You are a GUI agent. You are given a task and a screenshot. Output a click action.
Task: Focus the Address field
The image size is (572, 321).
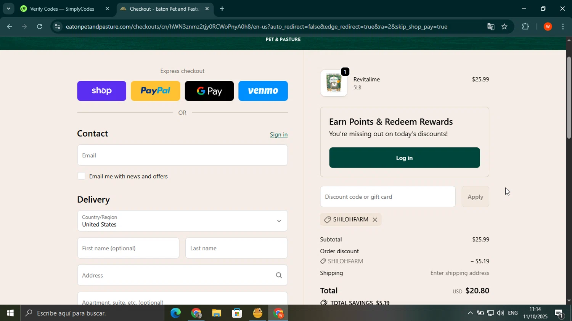click(182, 275)
